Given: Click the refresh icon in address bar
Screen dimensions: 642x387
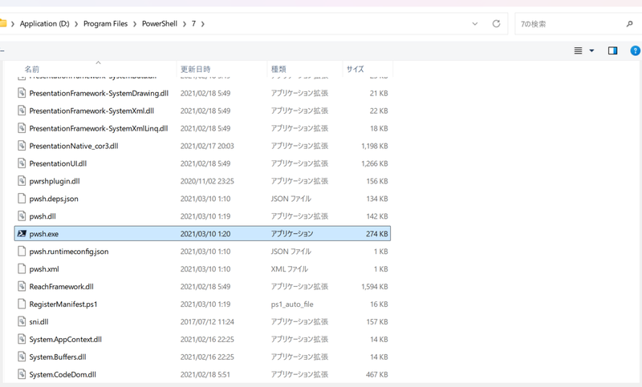Looking at the screenshot, I should click(x=496, y=24).
